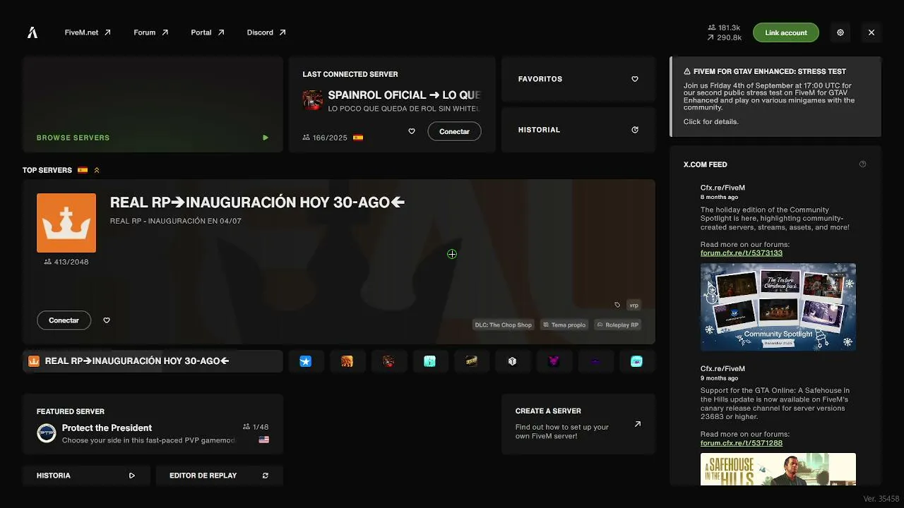
Task: Click the heart icon on the Favoritos card
Action: point(635,79)
